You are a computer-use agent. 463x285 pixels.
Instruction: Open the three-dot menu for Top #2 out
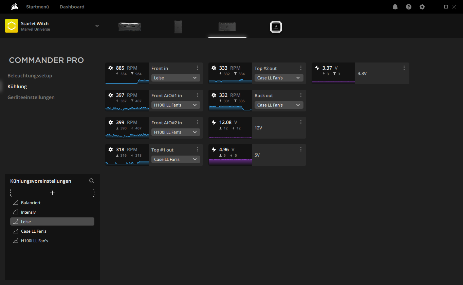301,68
